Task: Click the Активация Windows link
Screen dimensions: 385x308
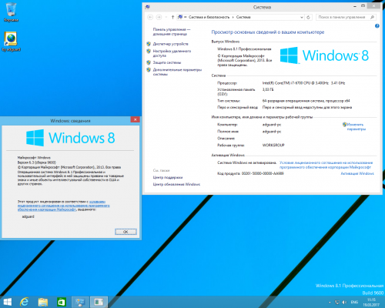Action: 357,173
